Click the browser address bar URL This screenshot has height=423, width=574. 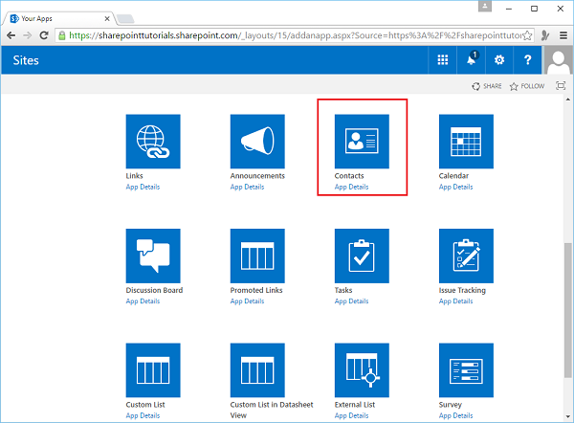pyautogui.click(x=287, y=34)
